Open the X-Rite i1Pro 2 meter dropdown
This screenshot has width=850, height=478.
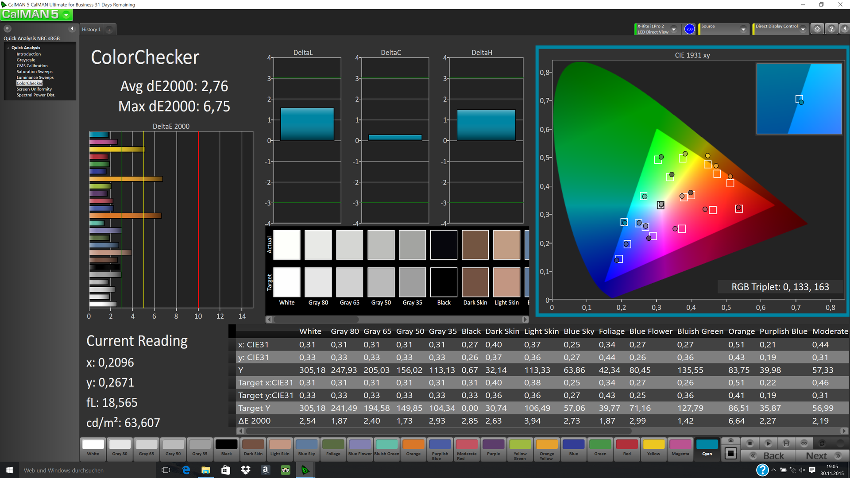click(x=674, y=29)
